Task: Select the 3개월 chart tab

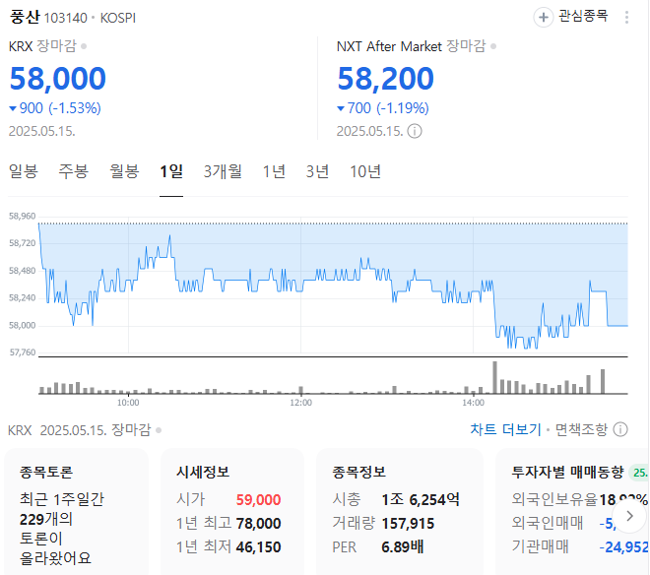Action: tap(223, 171)
